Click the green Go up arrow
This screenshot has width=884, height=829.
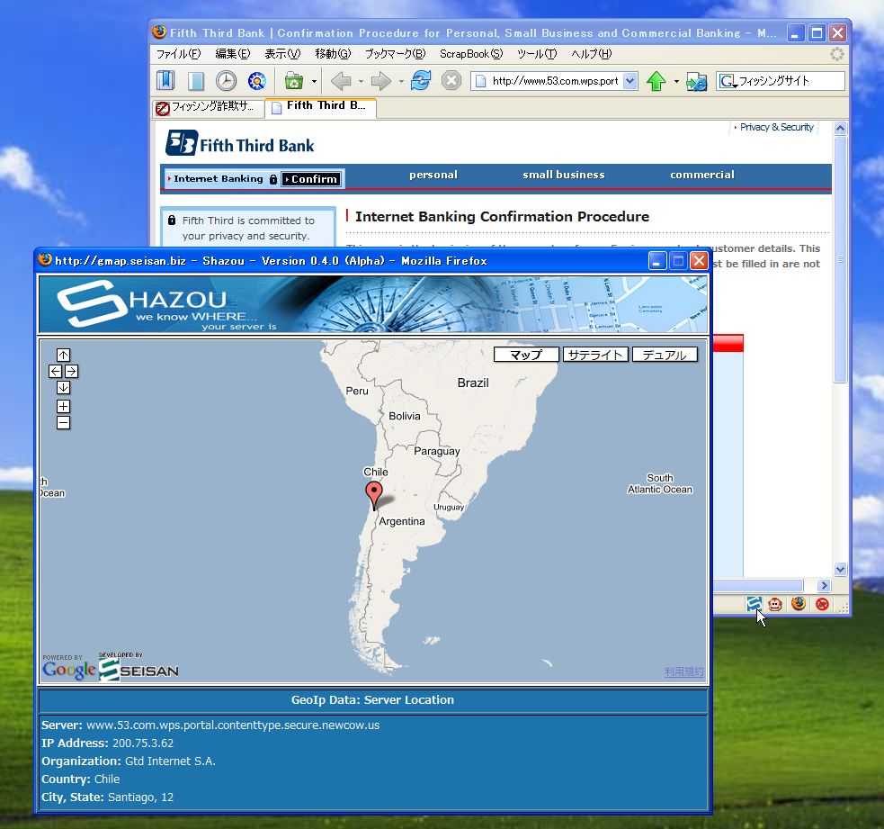click(x=656, y=81)
